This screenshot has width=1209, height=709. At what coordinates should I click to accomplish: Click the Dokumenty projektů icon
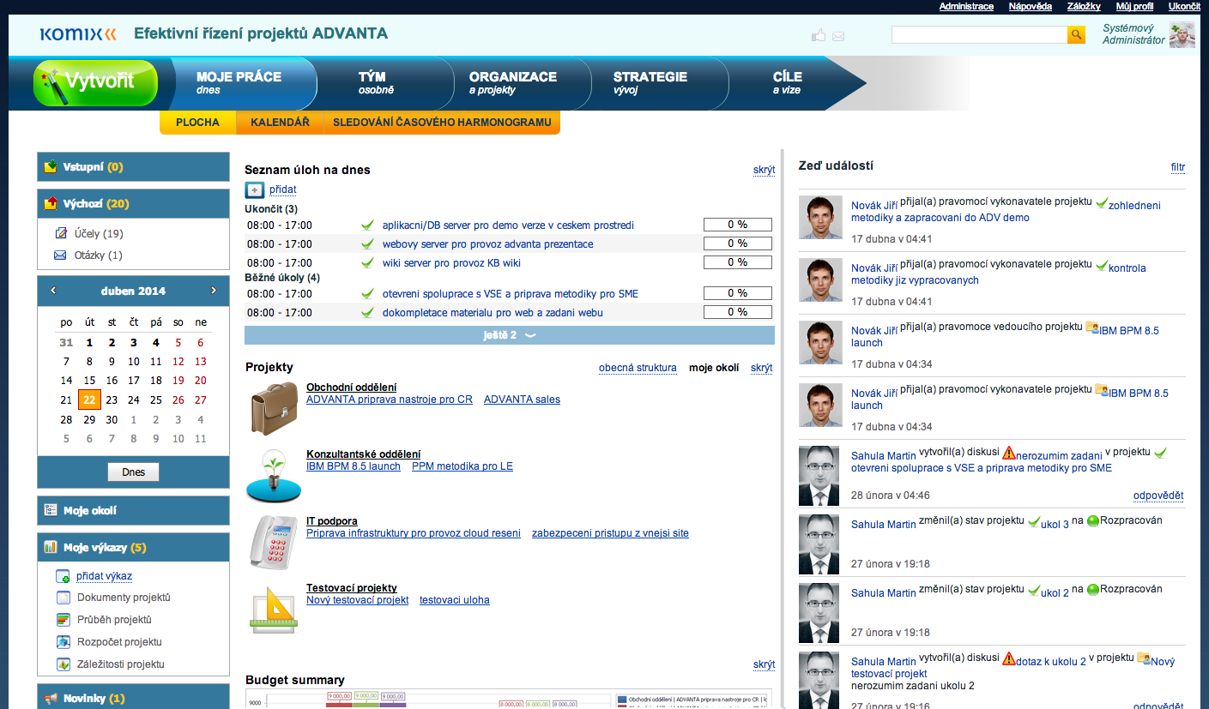63,598
